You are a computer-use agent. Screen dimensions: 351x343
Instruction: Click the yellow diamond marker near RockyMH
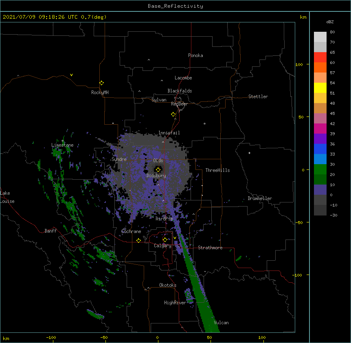101,83
